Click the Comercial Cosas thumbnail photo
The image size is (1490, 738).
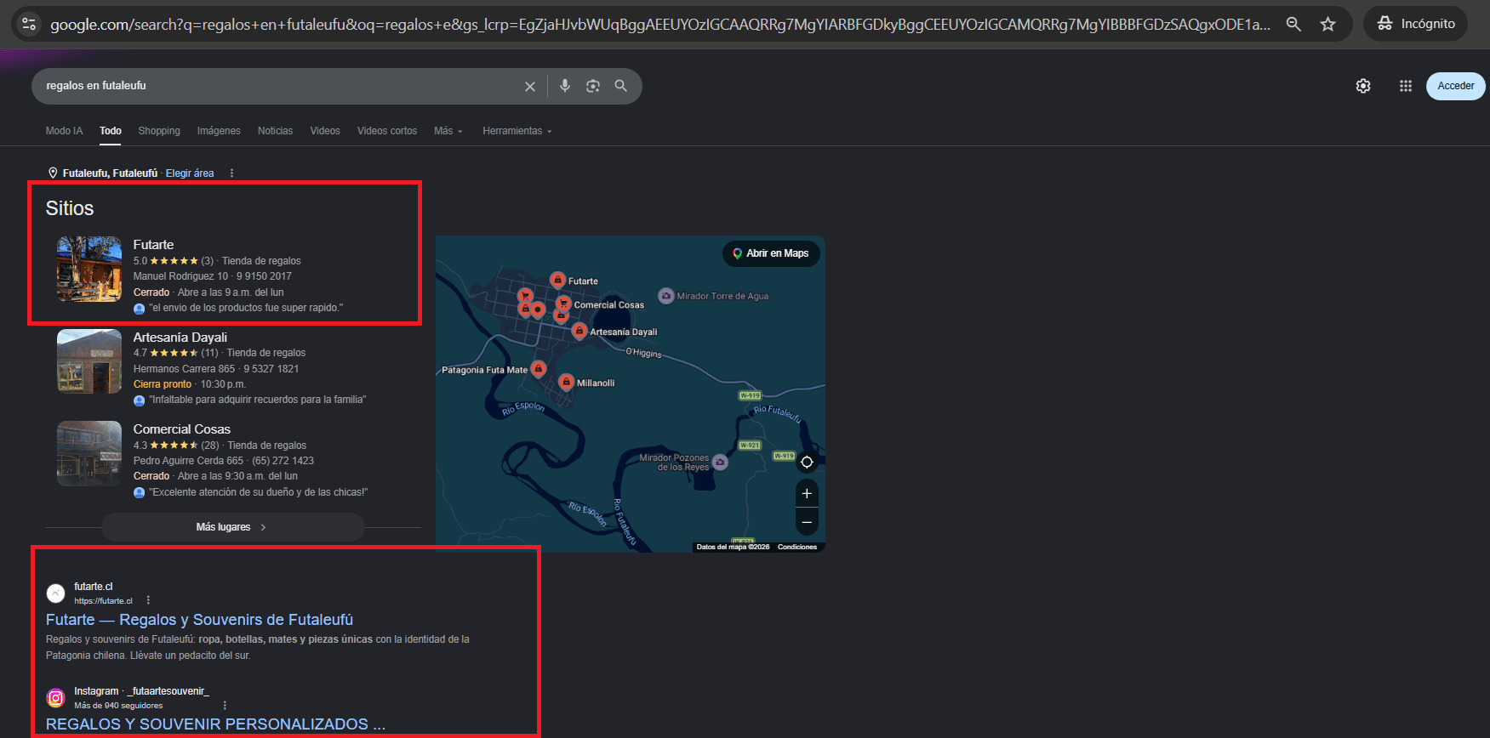89,453
